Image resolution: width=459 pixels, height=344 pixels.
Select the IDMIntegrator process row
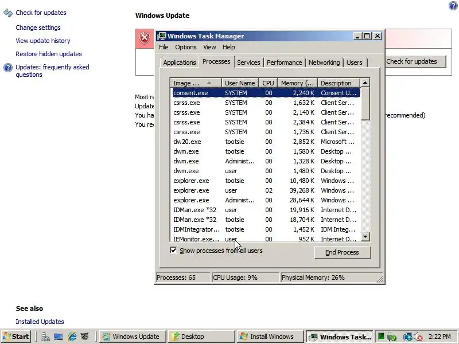(x=266, y=229)
